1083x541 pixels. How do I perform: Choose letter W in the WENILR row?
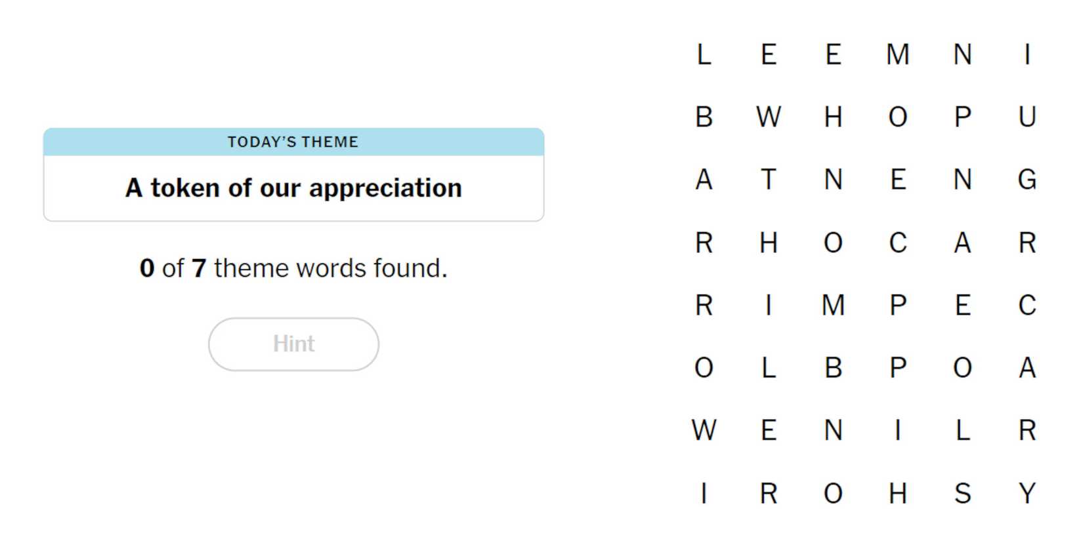coord(704,431)
